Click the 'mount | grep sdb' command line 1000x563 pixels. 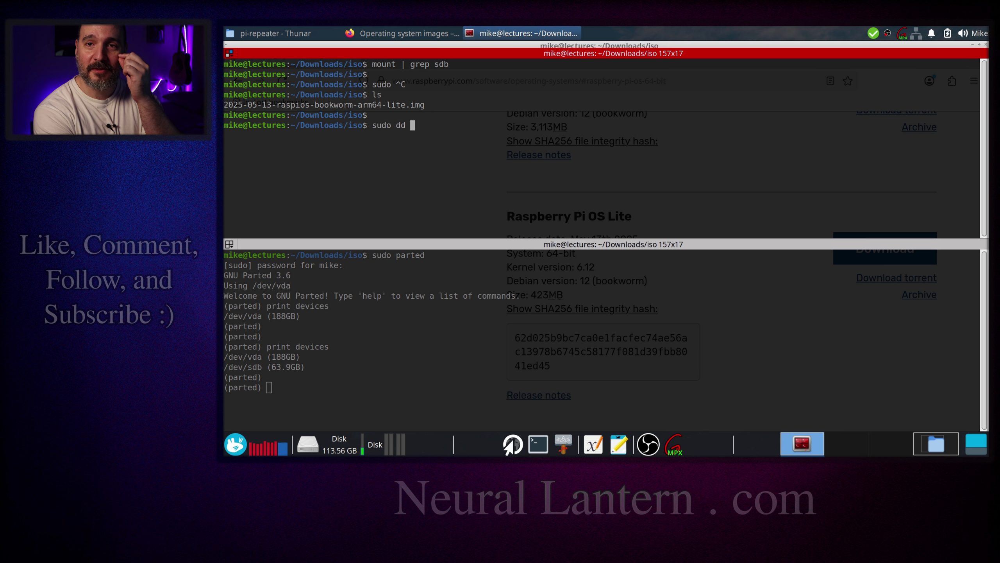pos(336,64)
